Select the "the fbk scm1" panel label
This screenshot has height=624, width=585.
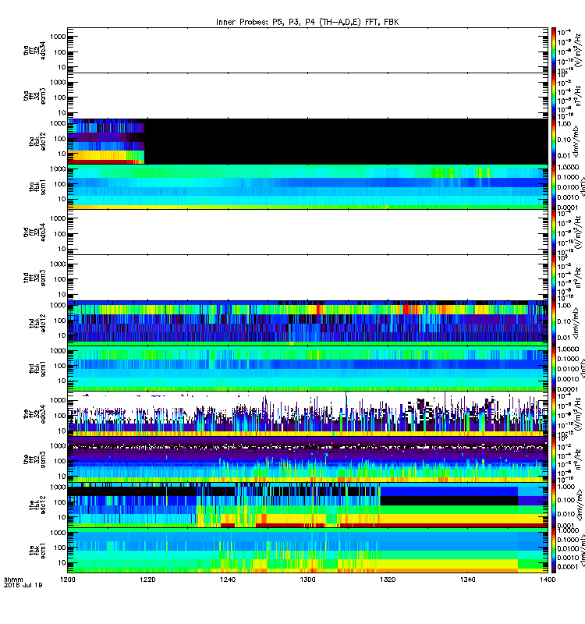coord(37,551)
